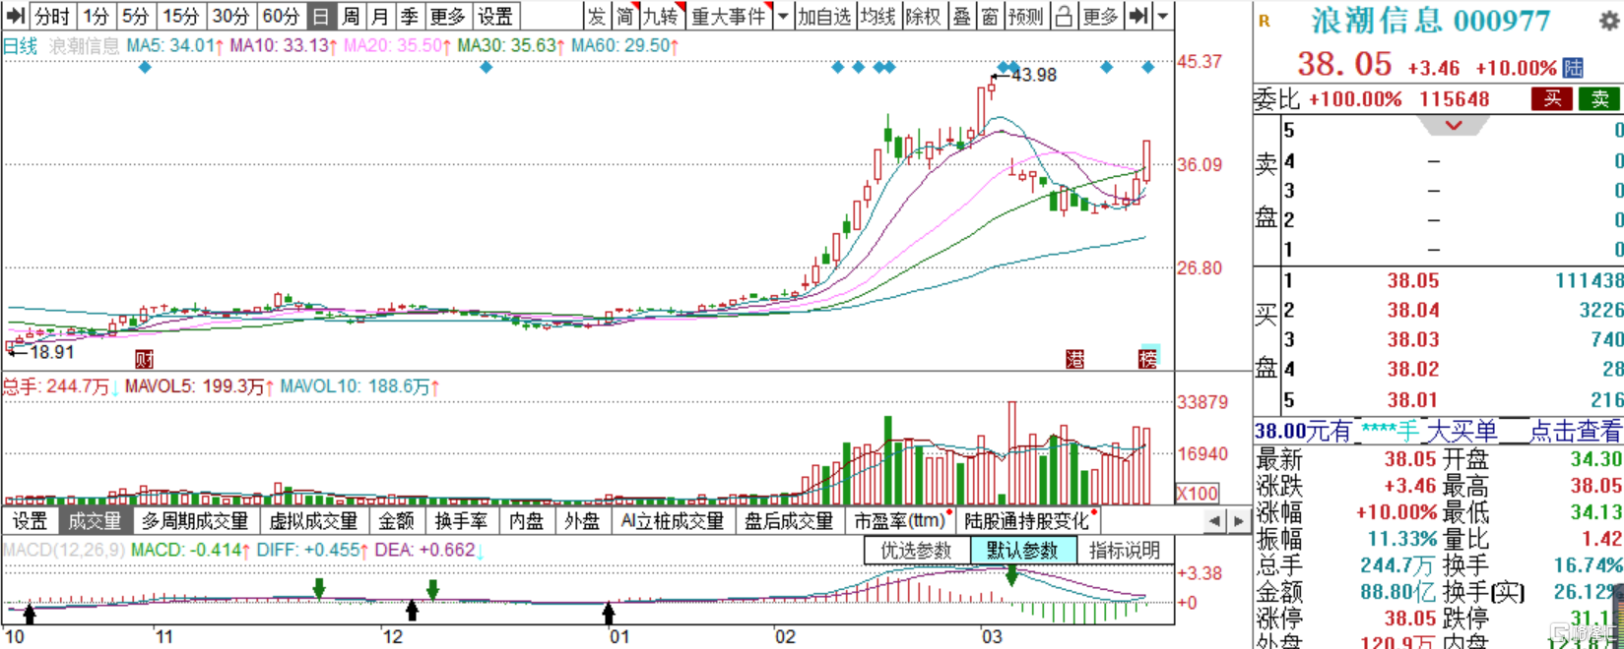Open the dropdown arrow at toolbar far right

(x=1163, y=16)
